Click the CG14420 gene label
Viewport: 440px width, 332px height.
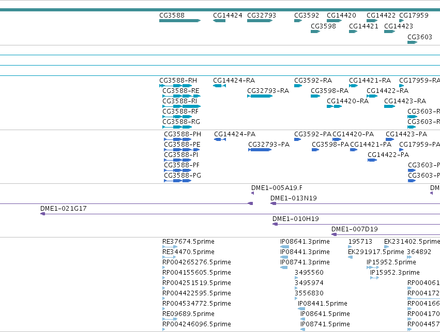click(x=341, y=15)
